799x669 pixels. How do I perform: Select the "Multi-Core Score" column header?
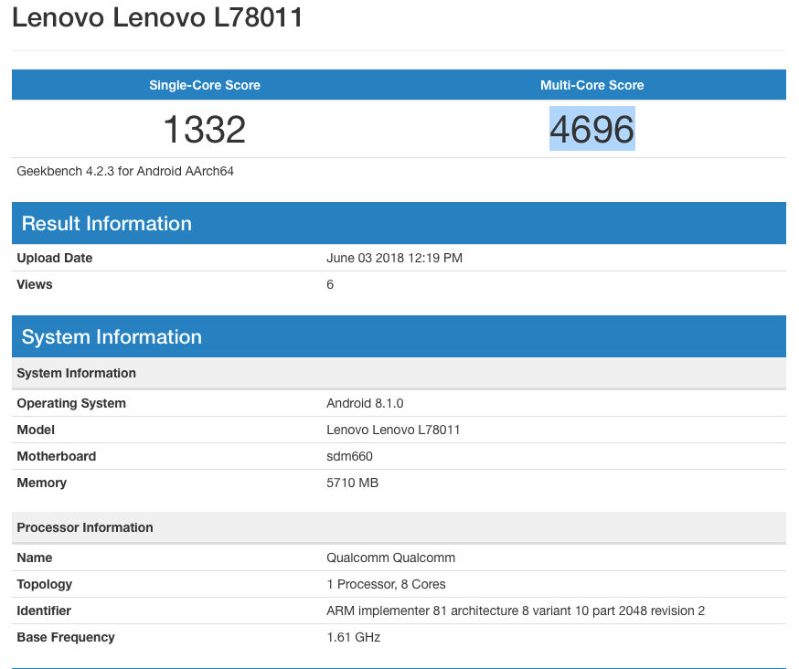[592, 85]
